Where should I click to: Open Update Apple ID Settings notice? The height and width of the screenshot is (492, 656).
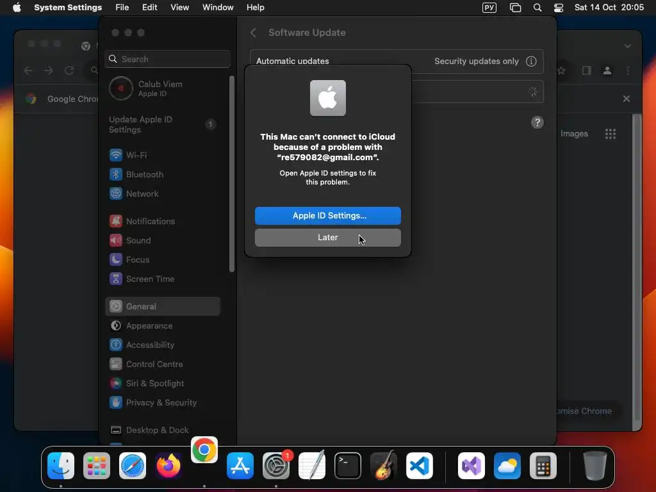[x=162, y=124]
